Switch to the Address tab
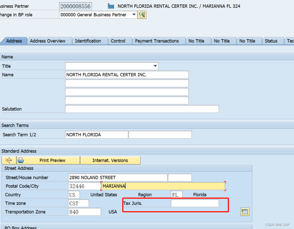The image size is (294, 229). pyautogui.click(x=14, y=41)
